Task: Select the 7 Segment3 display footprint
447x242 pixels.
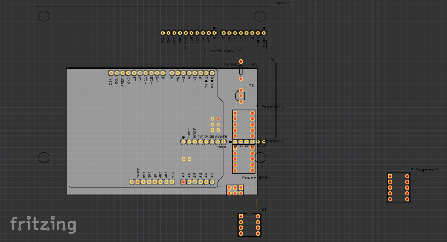Action: coord(399,187)
